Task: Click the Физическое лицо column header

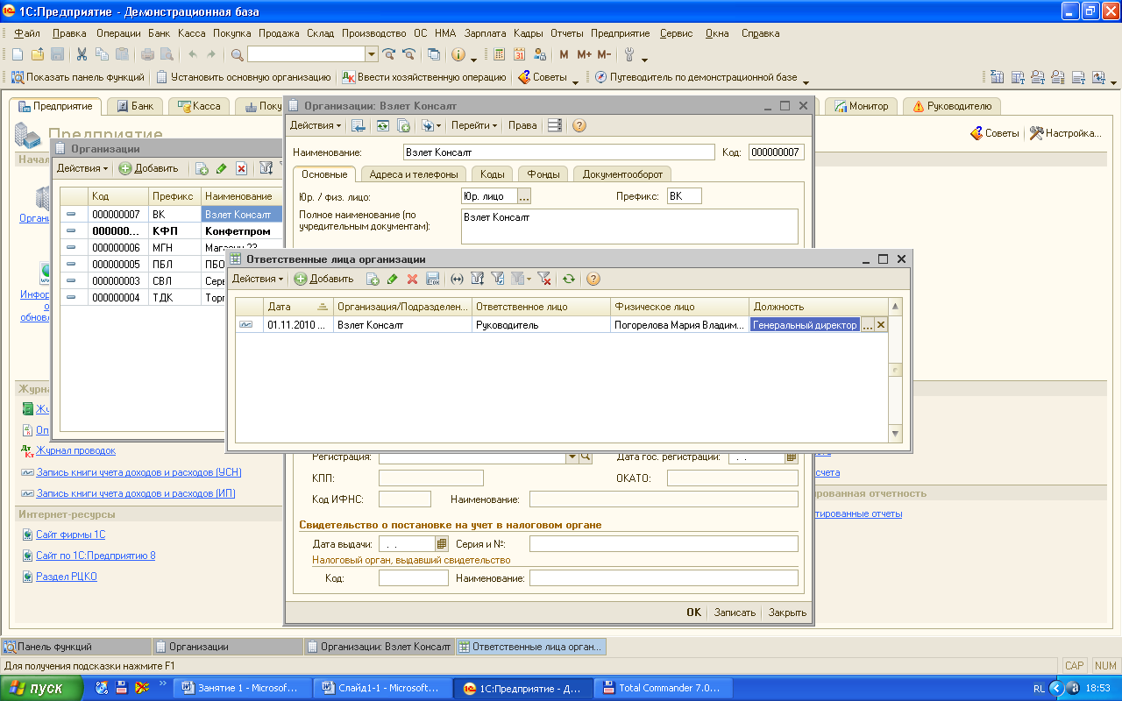Action: (679, 307)
